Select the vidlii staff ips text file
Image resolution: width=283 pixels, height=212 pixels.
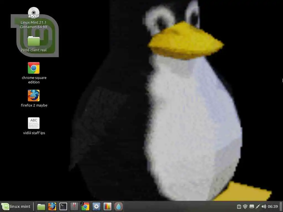tap(34, 123)
